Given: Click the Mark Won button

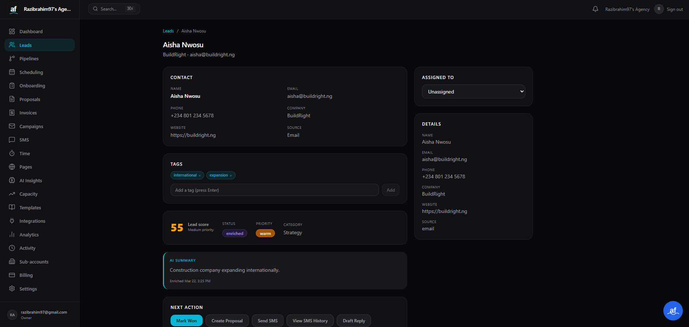Looking at the screenshot, I should pos(186,321).
